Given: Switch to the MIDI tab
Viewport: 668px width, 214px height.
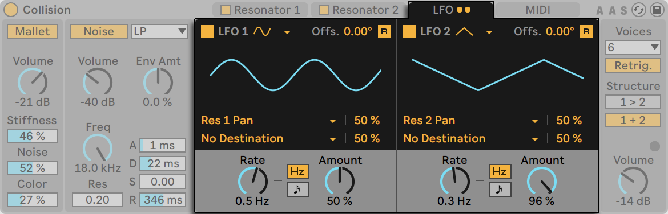Looking at the screenshot, I should (x=538, y=9).
